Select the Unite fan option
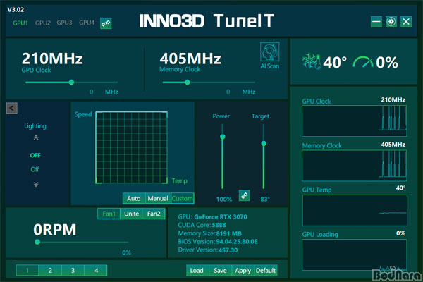This screenshot has width=423, height=282. pyautogui.click(x=131, y=214)
